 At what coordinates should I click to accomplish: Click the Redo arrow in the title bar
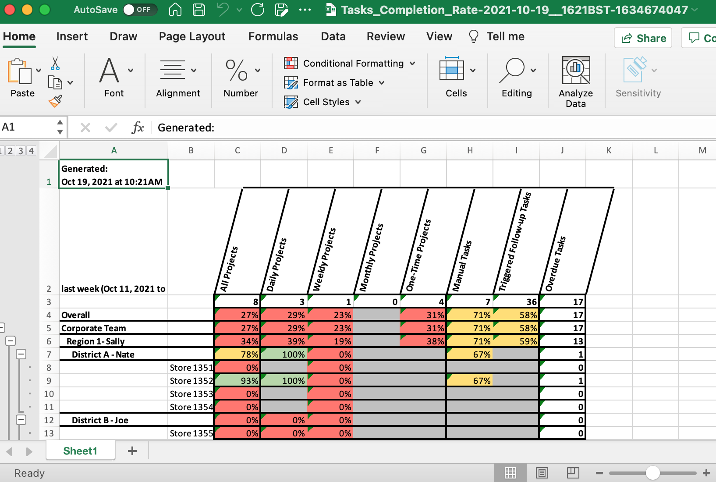[x=257, y=10]
